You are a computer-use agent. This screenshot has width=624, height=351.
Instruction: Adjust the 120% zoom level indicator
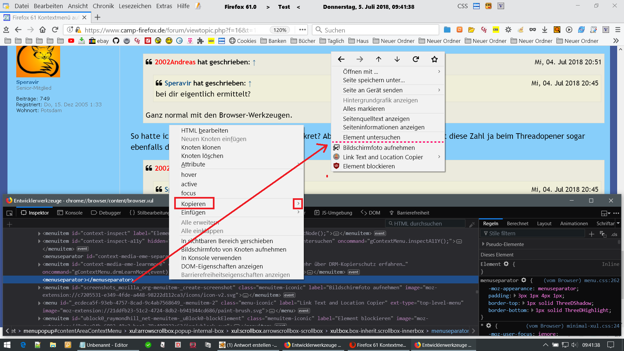click(x=280, y=30)
